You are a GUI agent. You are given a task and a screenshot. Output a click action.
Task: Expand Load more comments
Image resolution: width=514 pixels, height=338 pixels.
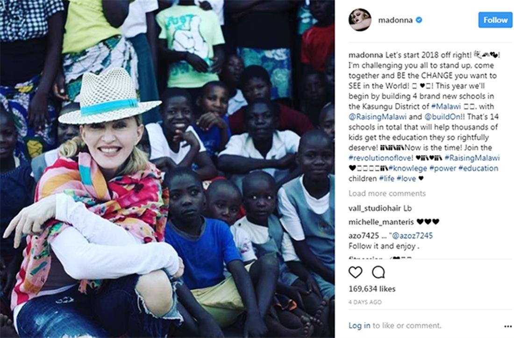[x=387, y=194]
